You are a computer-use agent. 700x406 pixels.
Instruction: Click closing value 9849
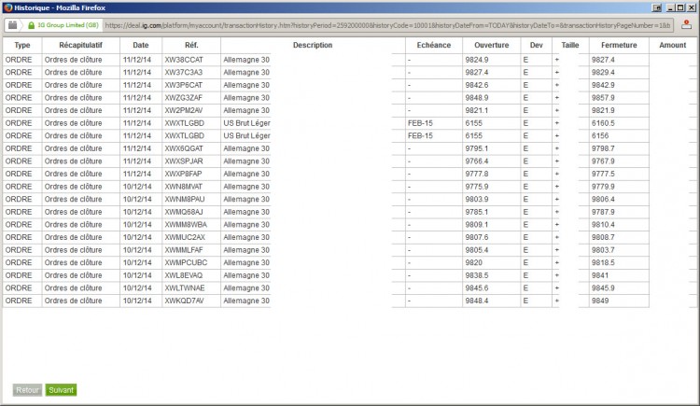click(x=600, y=301)
